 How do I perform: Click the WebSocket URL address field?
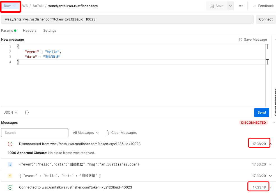click(x=127, y=19)
